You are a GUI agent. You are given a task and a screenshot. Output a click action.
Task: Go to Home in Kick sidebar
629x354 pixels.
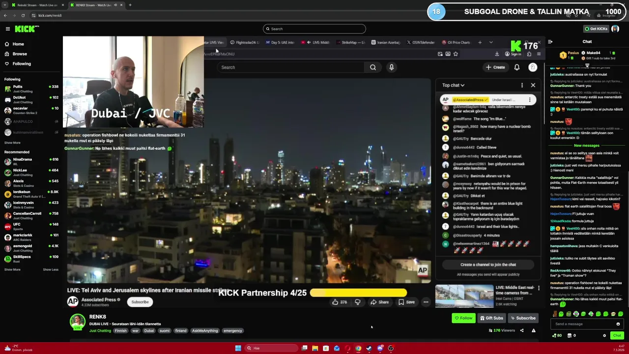(18, 44)
